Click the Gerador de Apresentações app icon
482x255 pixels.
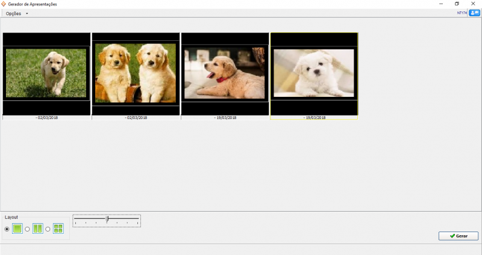pyautogui.click(x=4, y=4)
